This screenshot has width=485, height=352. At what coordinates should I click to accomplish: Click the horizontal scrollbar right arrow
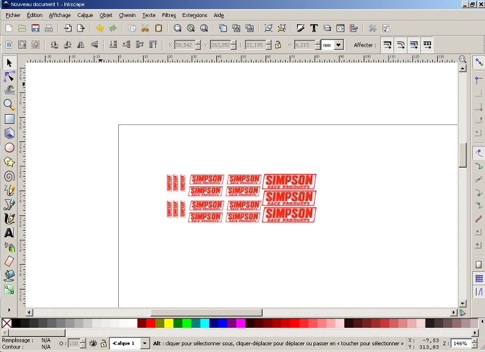coord(453,313)
